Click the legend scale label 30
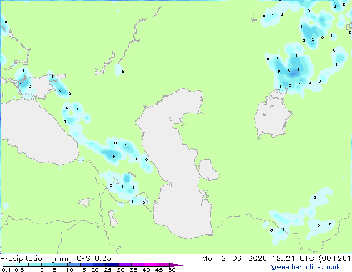Viewport: 352px width, 272px height. pos(120,270)
